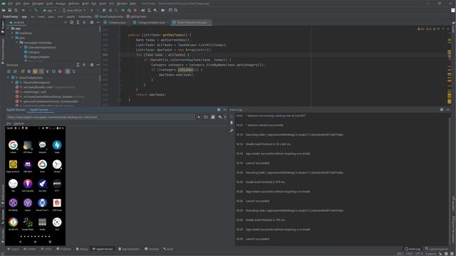
Task: Click the Search Everywhere magnifier icon
Action: [176, 10]
